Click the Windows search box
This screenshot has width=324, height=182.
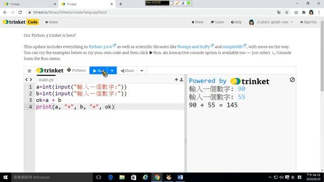[52, 177]
